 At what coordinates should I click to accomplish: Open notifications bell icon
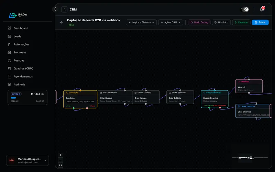[x=262, y=9]
